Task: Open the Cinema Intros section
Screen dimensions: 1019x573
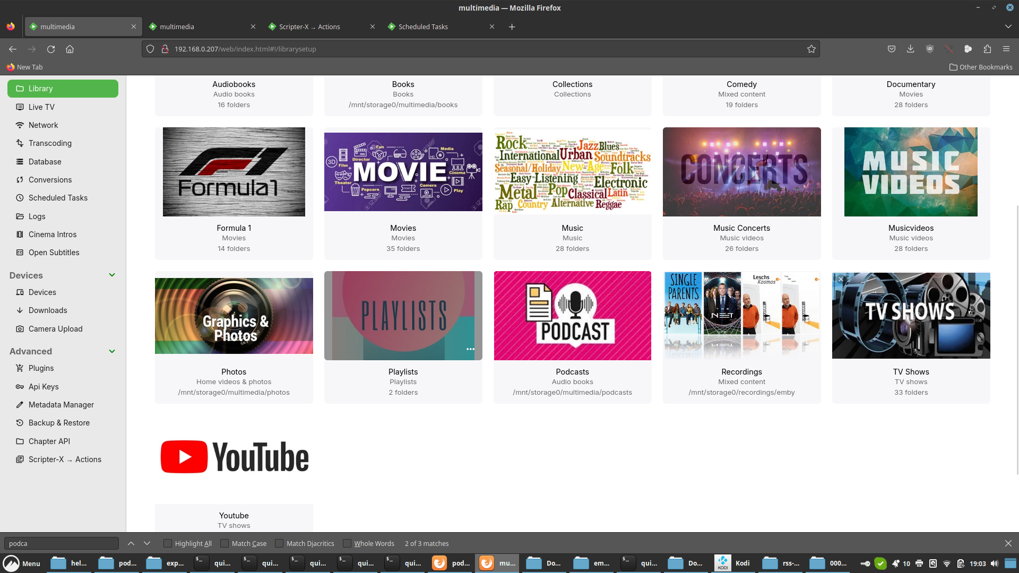Action: coord(52,234)
